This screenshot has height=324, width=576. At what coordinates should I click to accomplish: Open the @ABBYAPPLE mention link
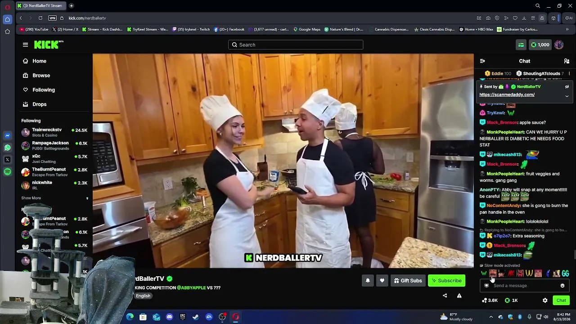tap(191, 288)
